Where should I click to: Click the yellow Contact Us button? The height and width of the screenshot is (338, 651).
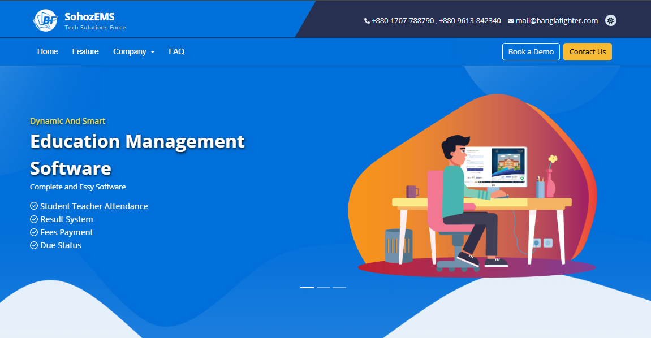587,51
